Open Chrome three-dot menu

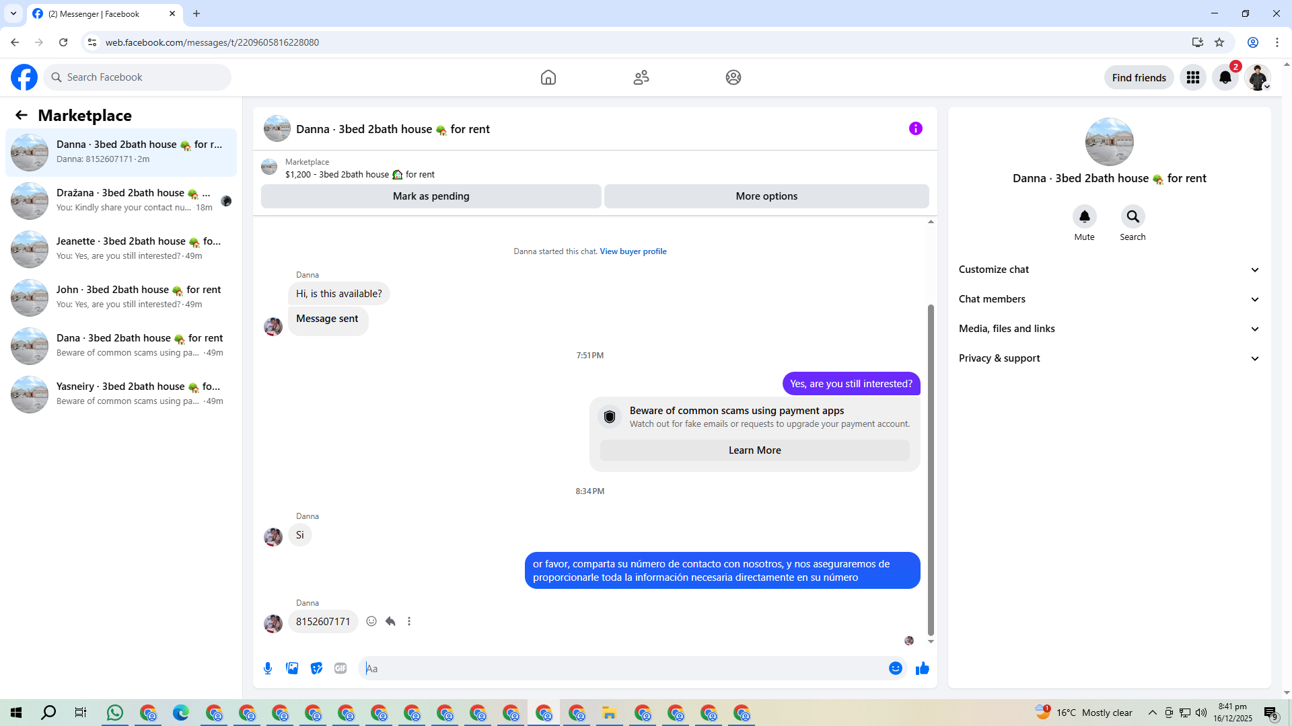[1277, 42]
